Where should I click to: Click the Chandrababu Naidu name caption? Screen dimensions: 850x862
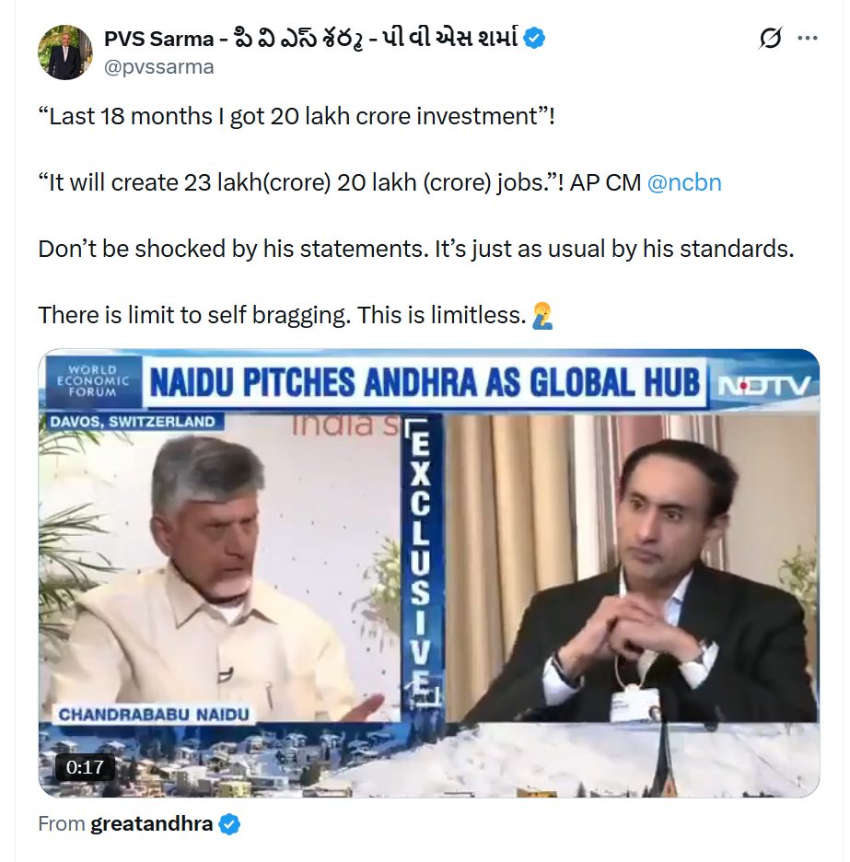pos(154,714)
